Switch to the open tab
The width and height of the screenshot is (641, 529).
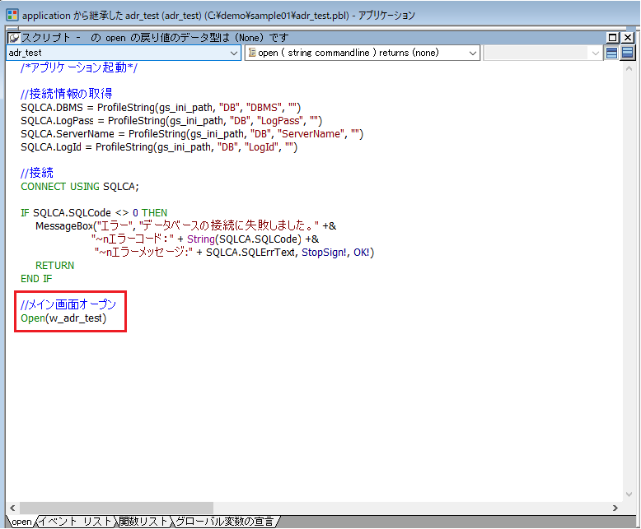coord(21,522)
